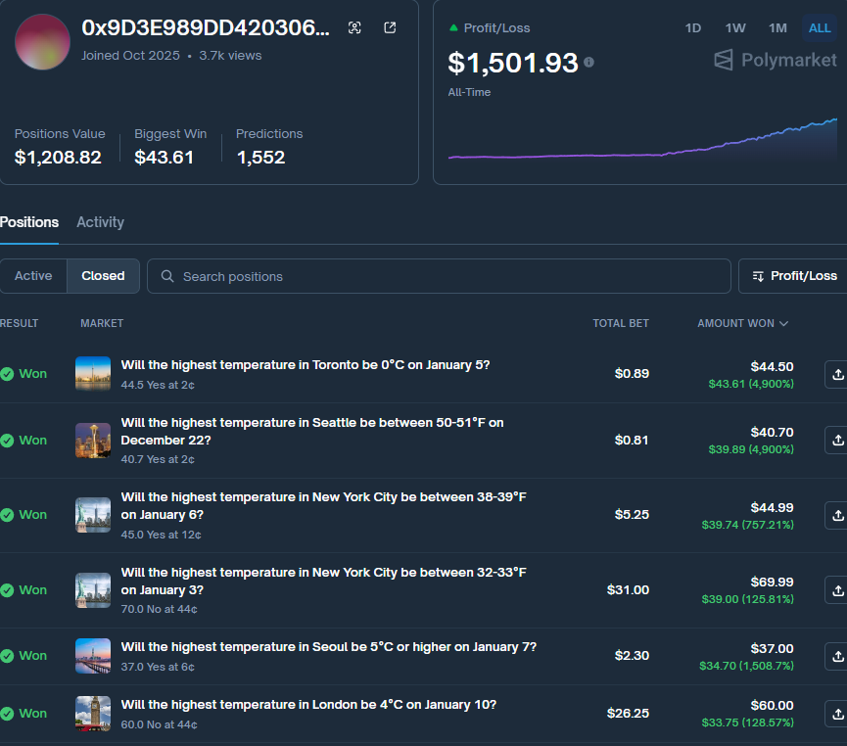Click the Polymarket logo
Screen dimensions: 847x746
(x=774, y=61)
